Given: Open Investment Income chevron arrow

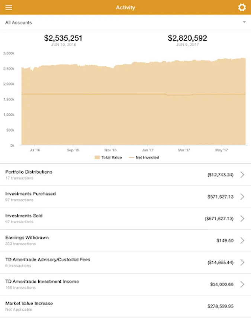Looking at the screenshot, I should (x=242, y=284).
